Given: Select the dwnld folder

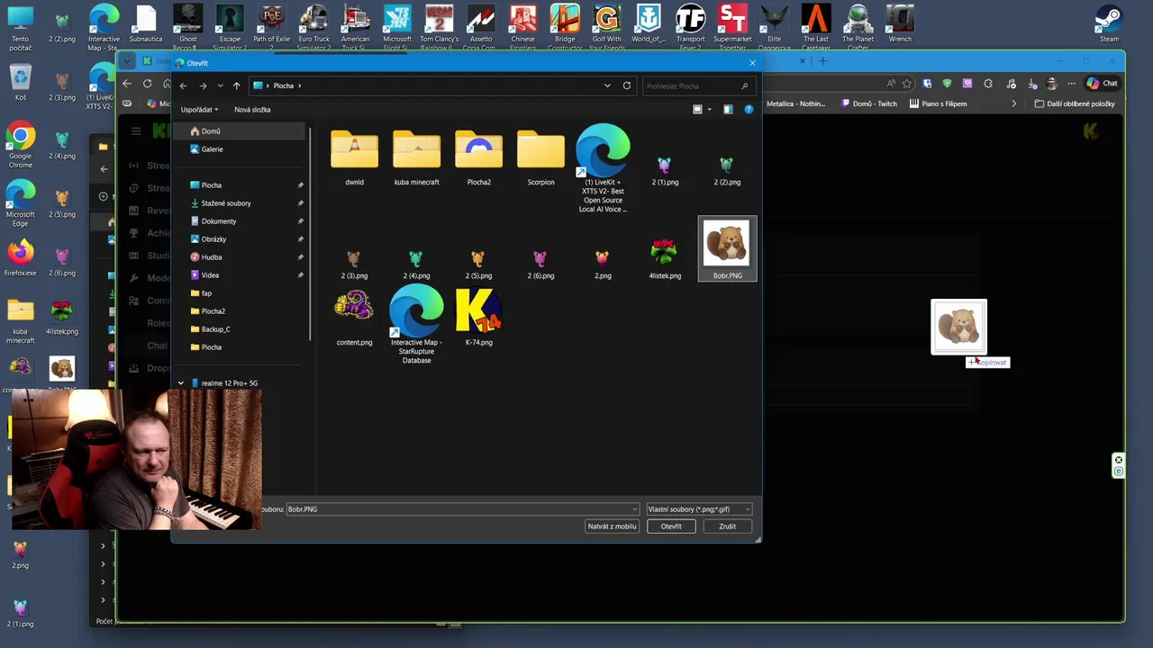Looking at the screenshot, I should (x=354, y=157).
